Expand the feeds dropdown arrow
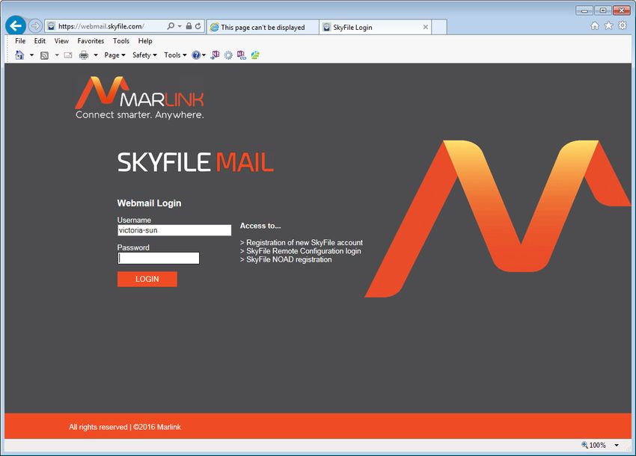The height and width of the screenshot is (456, 636). click(57, 55)
